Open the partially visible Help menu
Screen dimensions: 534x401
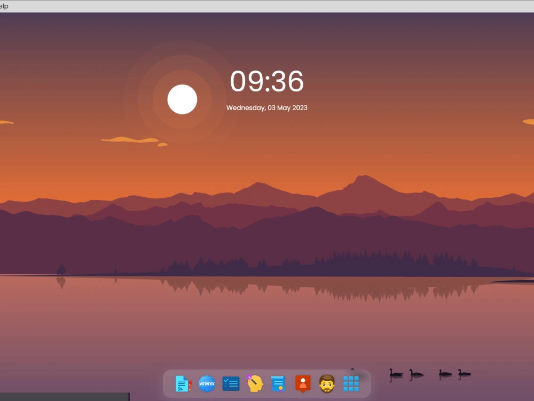(x=4, y=6)
